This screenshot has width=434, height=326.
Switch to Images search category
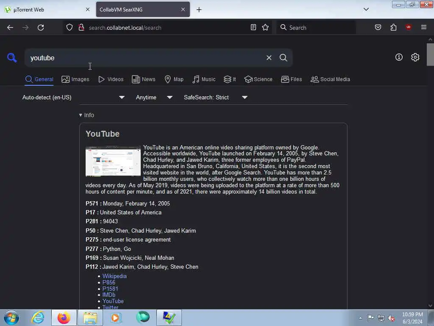coord(75,79)
